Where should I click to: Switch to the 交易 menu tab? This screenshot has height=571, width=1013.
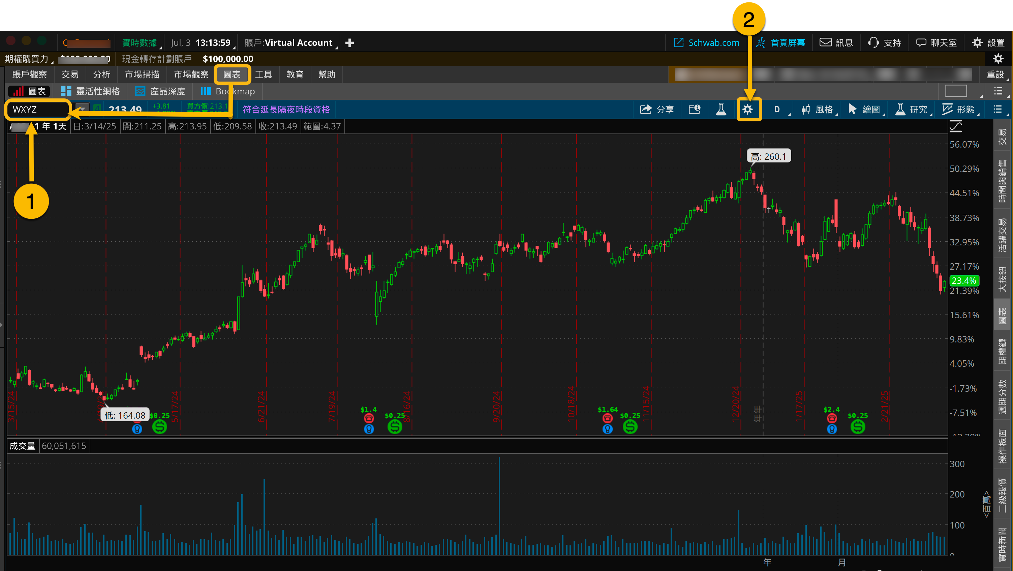click(x=70, y=74)
